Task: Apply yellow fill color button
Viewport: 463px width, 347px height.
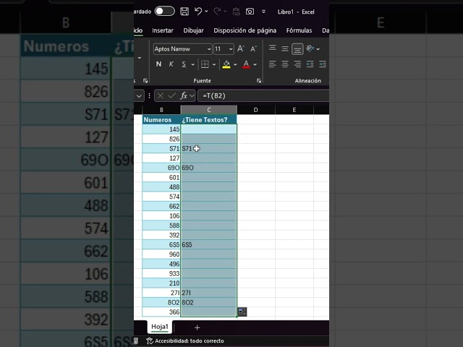Action: (x=226, y=64)
